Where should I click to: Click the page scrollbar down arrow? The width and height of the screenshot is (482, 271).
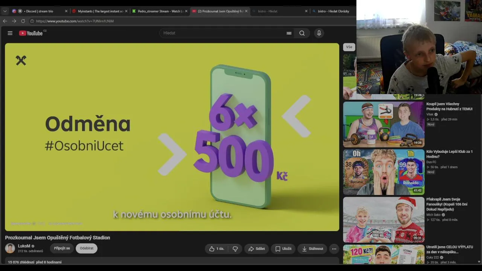(x=479, y=262)
